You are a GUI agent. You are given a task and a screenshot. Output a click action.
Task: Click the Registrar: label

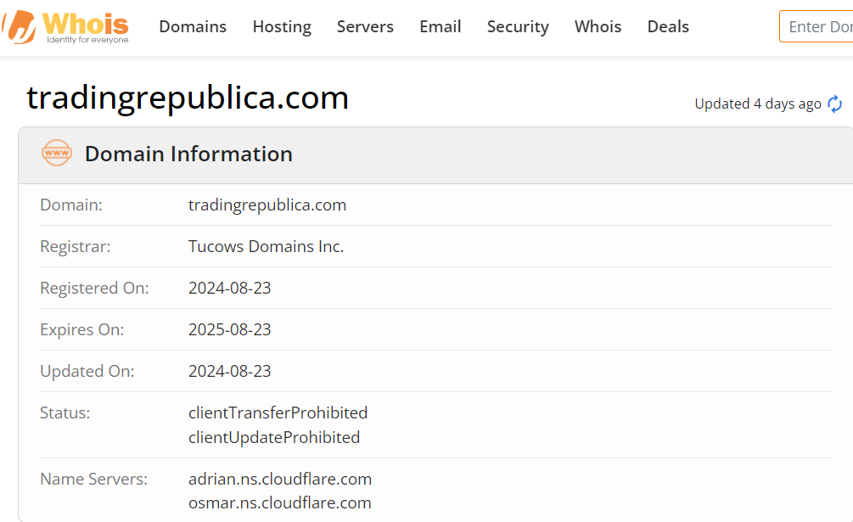[x=75, y=247]
